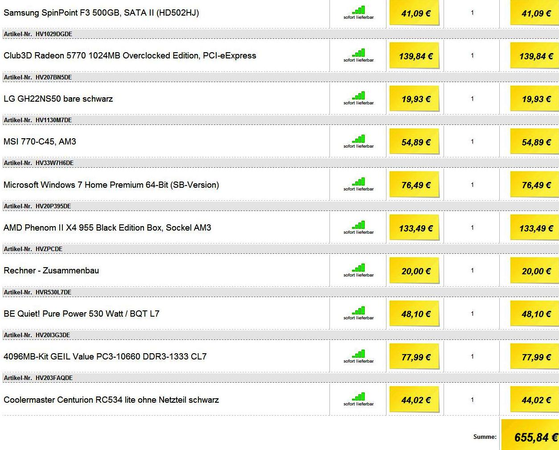
Task: Click unit price 41,09 € for Samsung
Action: [x=415, y=13]
